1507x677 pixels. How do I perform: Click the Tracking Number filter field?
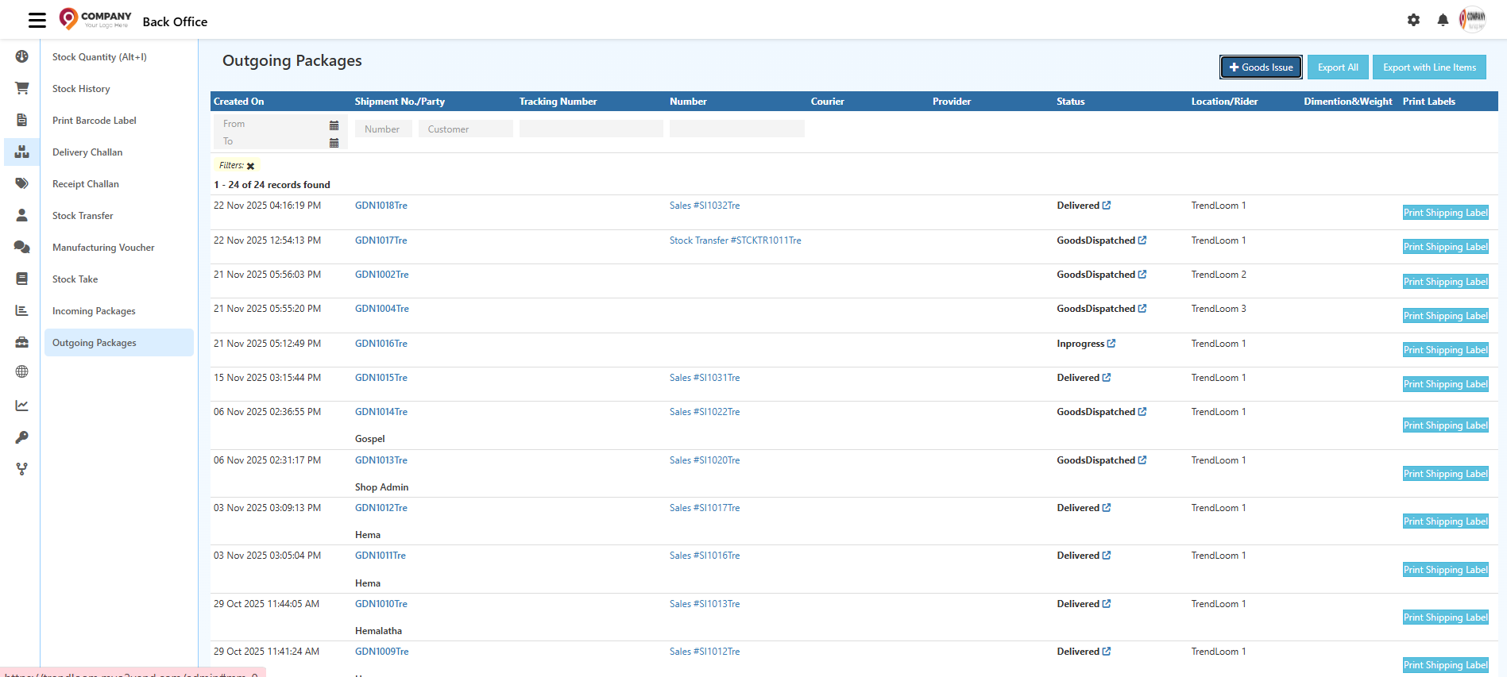point(591,129)
